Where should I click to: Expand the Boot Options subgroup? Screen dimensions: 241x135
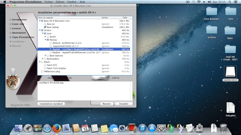pyautogui.click(x=45, y=55)
